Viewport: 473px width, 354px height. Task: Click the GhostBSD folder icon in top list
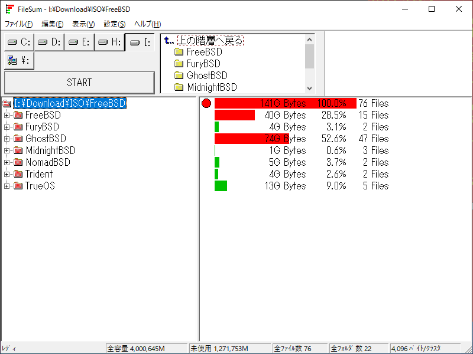(179, 76)
